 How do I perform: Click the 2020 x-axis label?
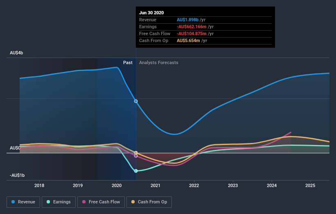pyautogui.click(x=117, y=185)
